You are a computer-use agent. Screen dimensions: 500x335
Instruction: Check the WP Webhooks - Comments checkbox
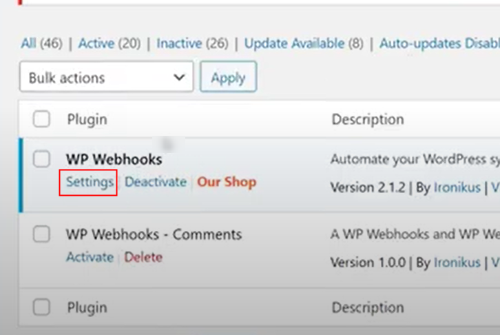pyautogui.click(x=41, y=234)
